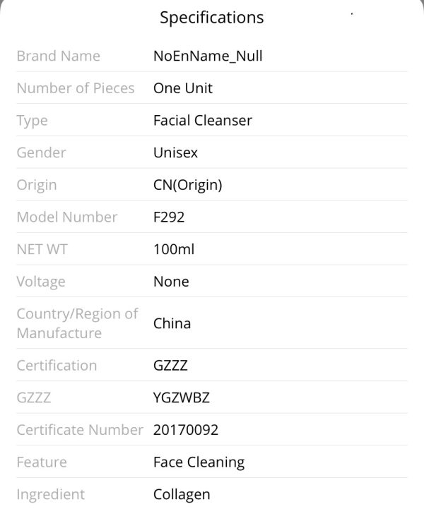Select model number F292
424x509 pixels.
[x=169, y=217]
